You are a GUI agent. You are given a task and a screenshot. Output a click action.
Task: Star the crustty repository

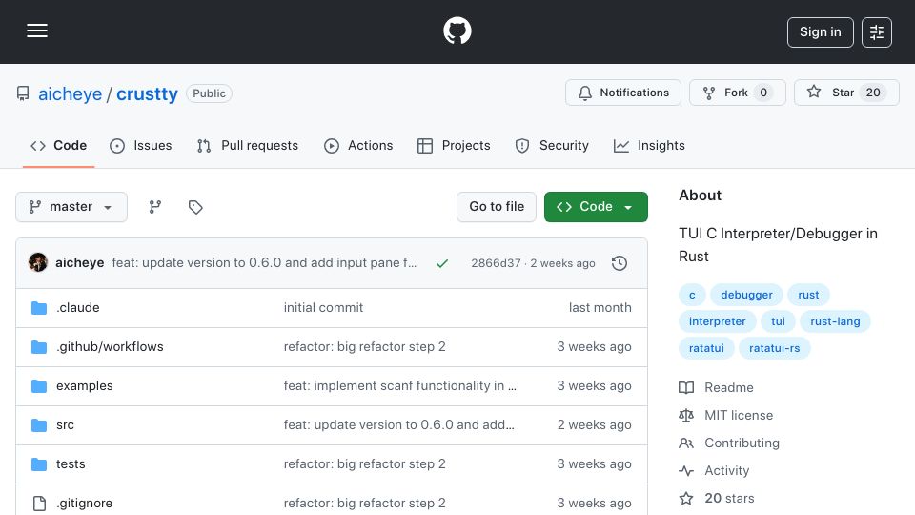coord(846,93)
